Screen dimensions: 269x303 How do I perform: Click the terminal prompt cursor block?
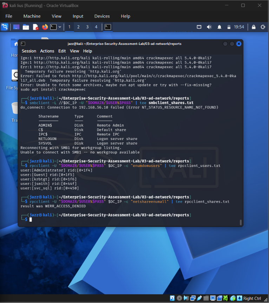[x=31, y=220]
